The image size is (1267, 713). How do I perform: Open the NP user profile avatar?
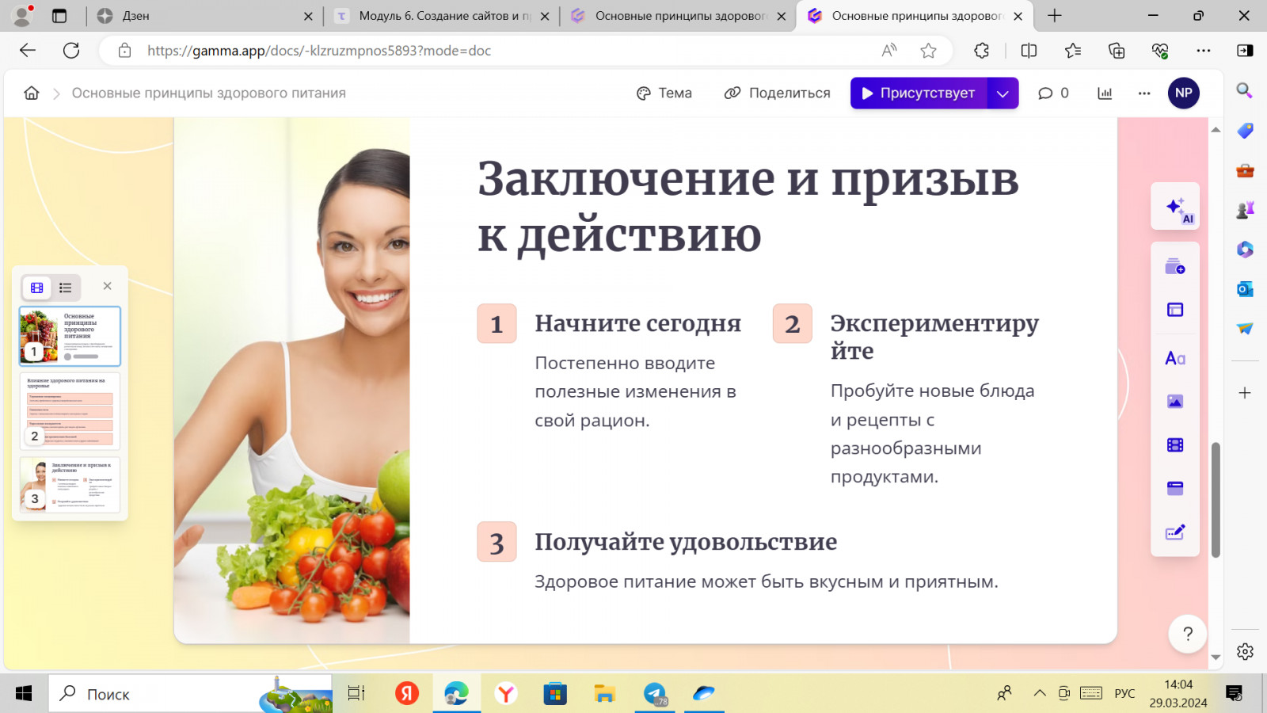(x=1184, y=93)
